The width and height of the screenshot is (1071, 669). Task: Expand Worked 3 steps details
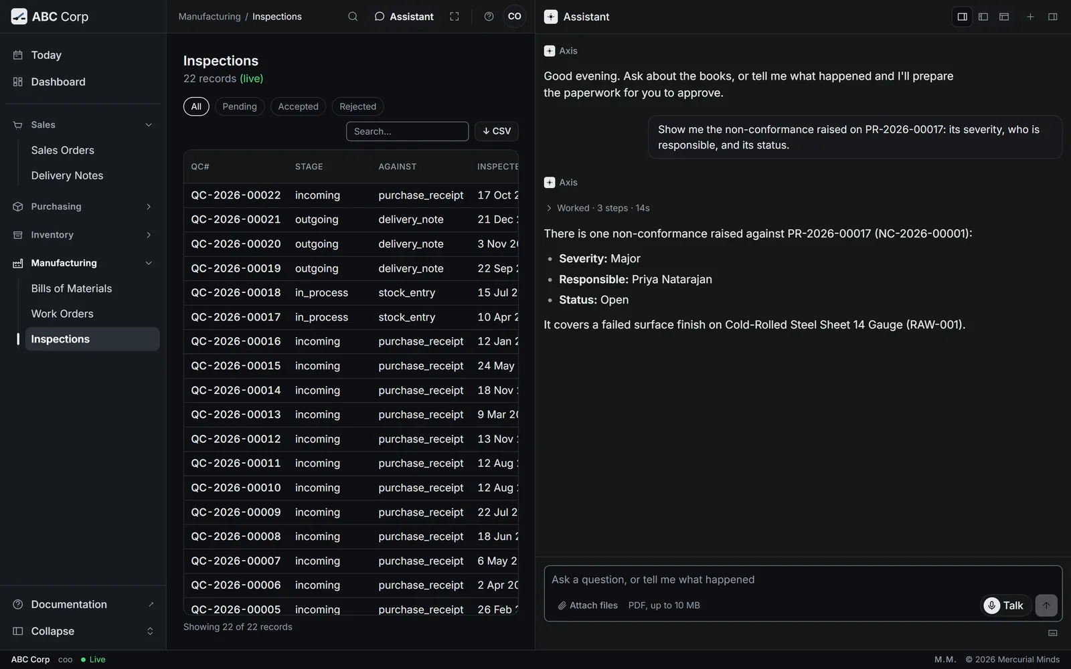(598, 208)
